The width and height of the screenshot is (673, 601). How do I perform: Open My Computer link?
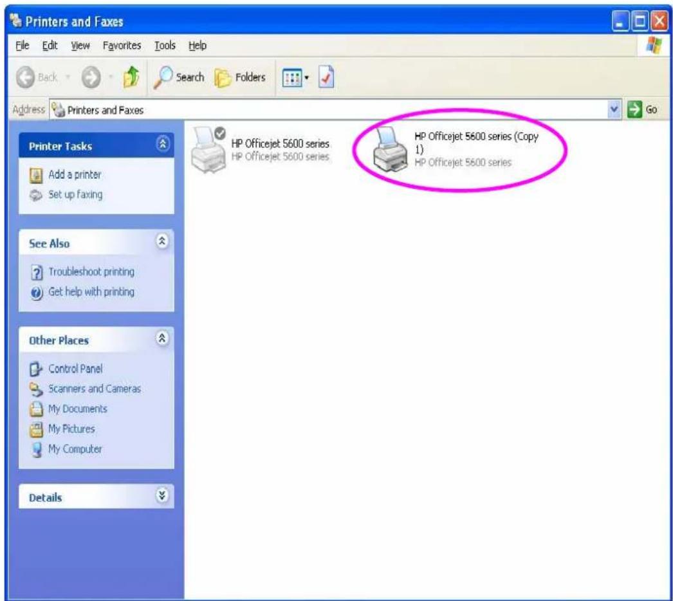click(75, 448)
